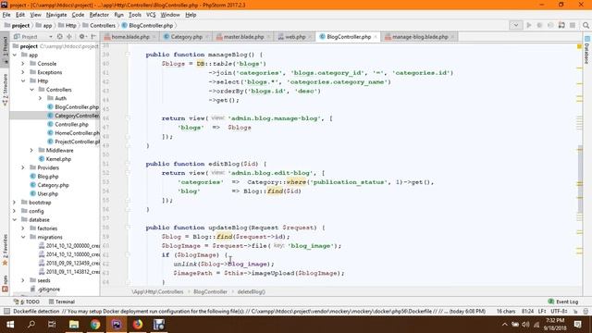
Task: Open the VCS menu
Action: 151,15
